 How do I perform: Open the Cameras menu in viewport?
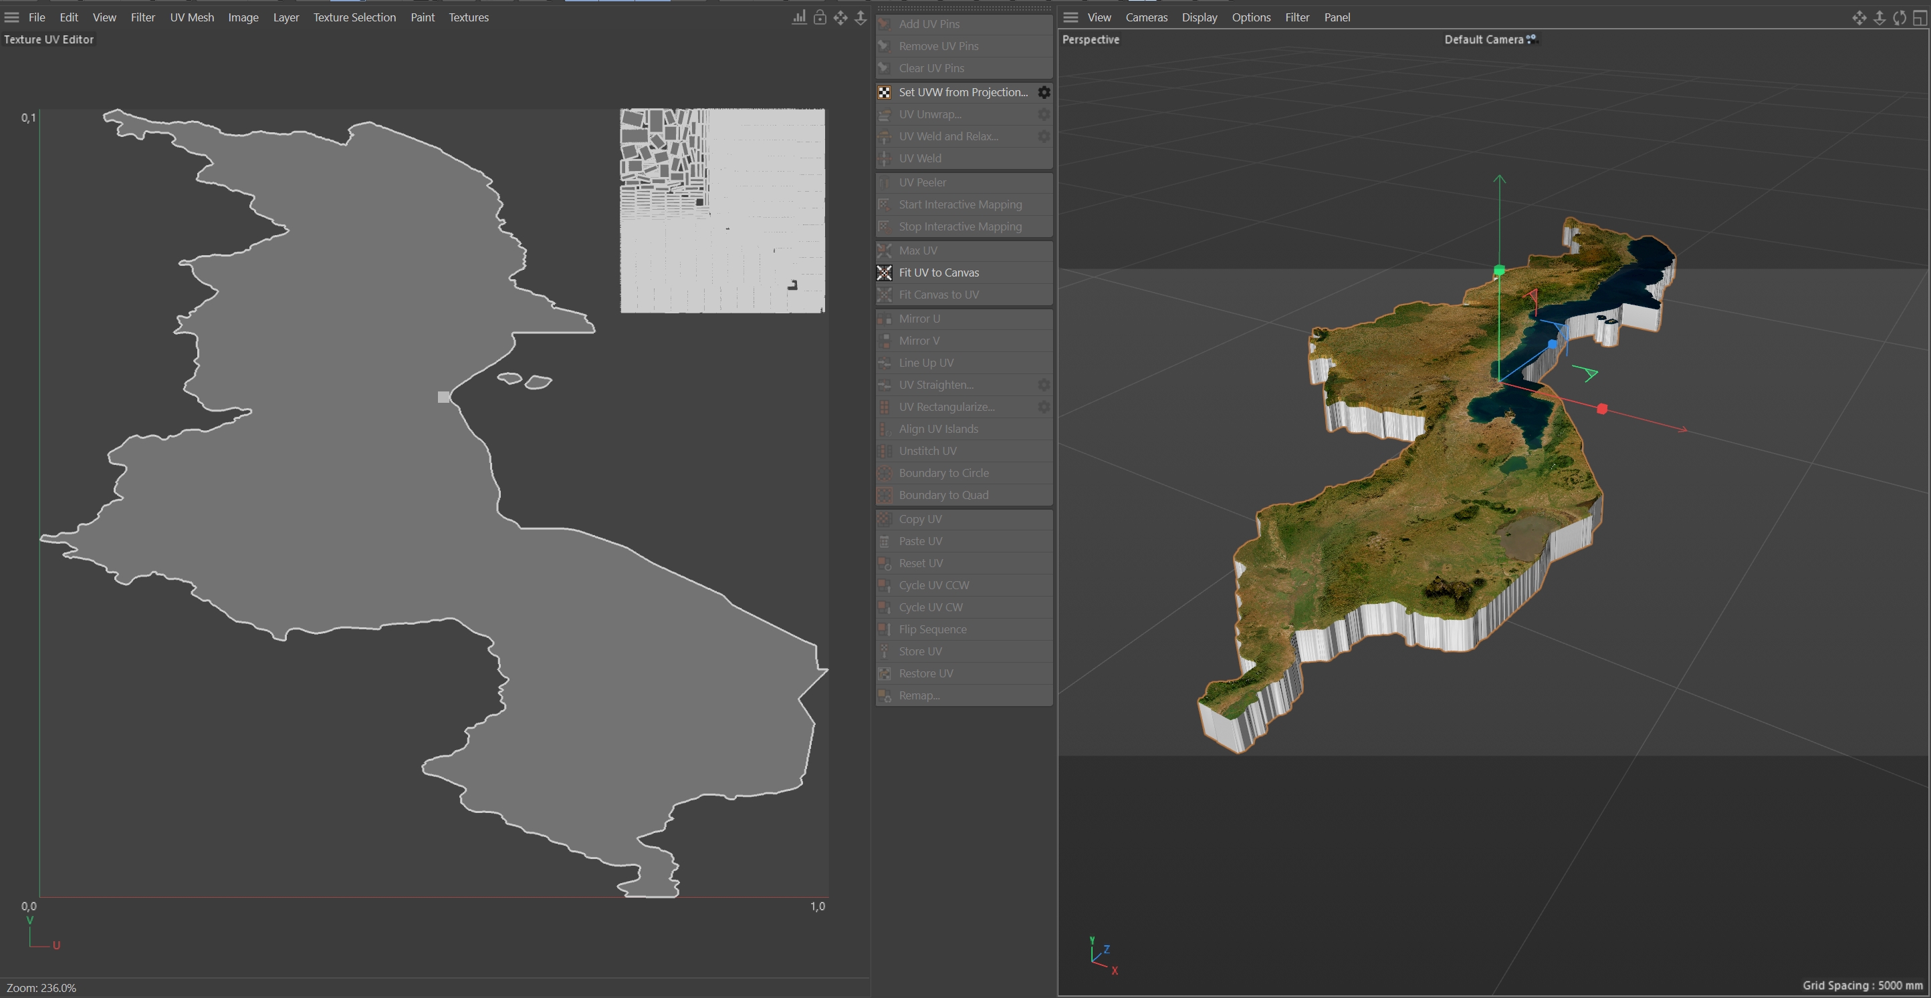[1145, 17]
